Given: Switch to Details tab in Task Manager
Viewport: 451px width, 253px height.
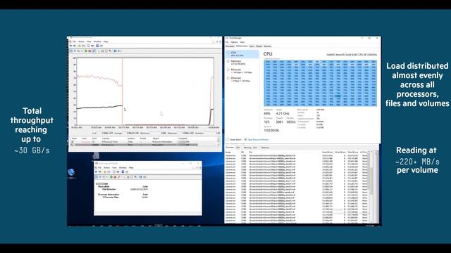Looking at the screenshot, I should (259, 46).
